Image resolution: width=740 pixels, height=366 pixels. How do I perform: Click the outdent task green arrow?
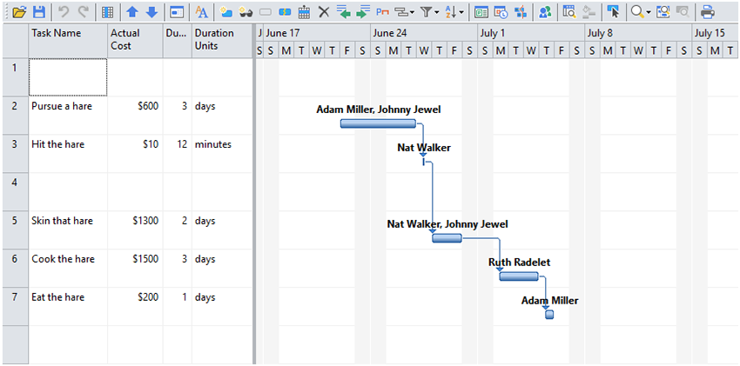pos(344,12)
